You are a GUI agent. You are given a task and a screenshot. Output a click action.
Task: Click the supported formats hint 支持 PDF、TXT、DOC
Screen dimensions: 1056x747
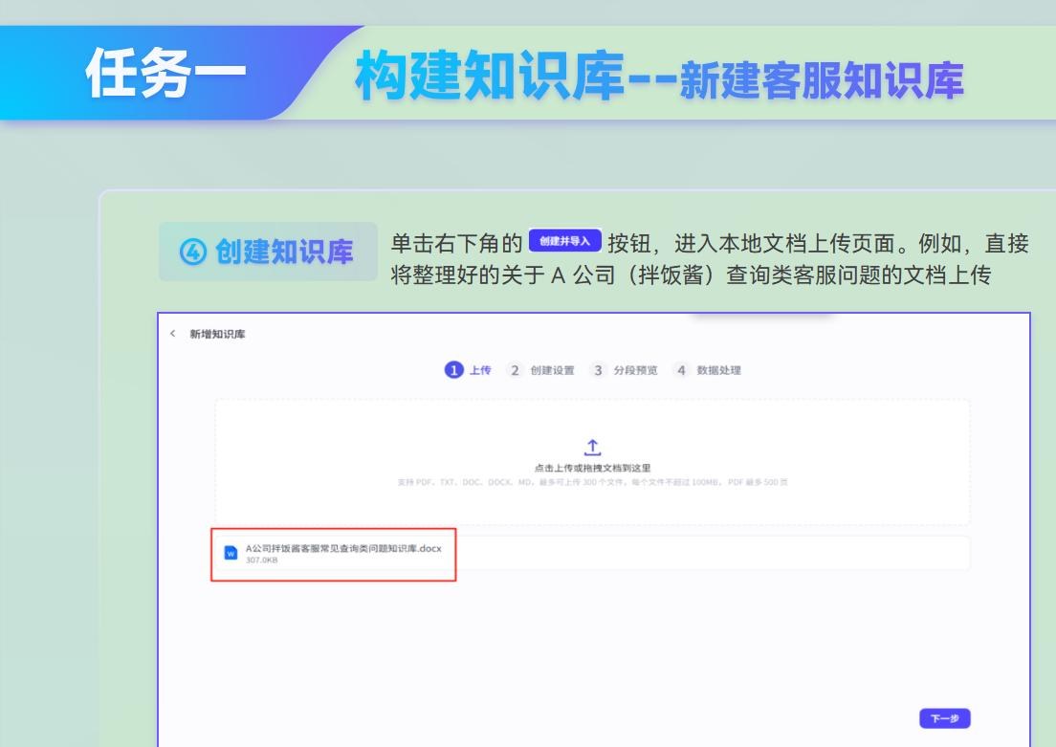click(x=593, y=482)
